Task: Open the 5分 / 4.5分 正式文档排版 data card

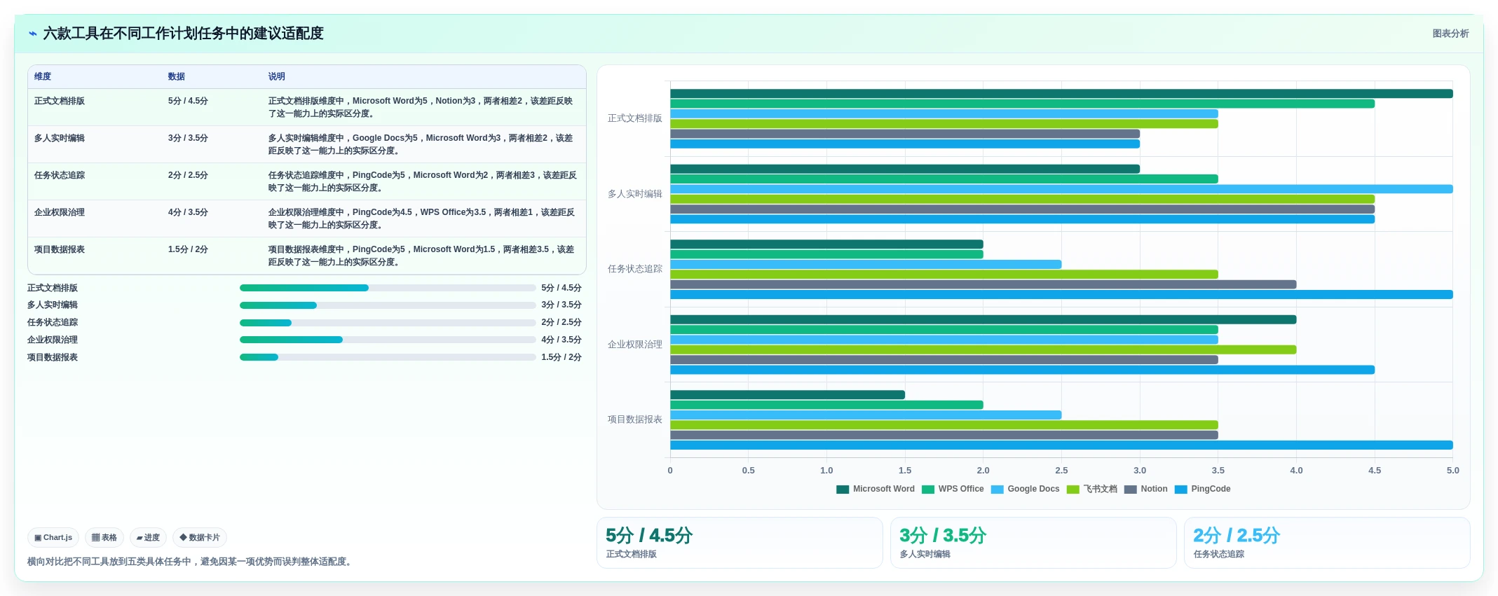Action: coord(740,543)
